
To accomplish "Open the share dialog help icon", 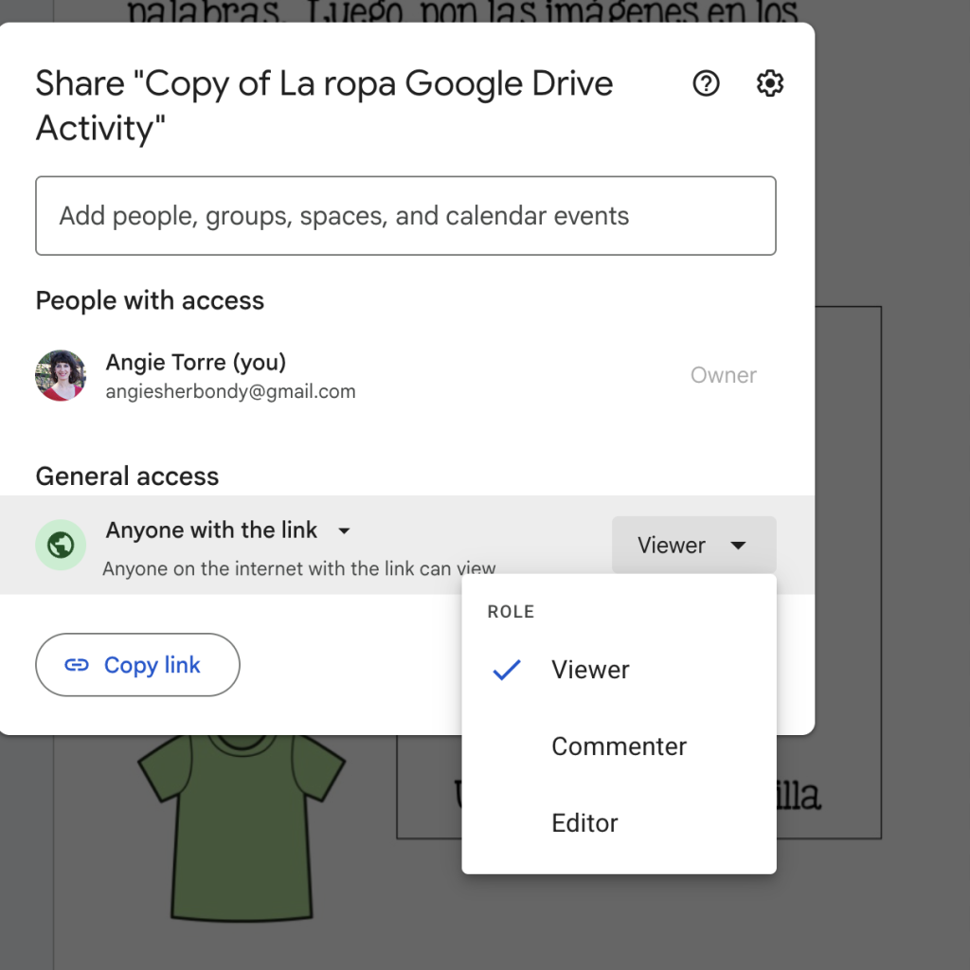I will click(706, 83).
